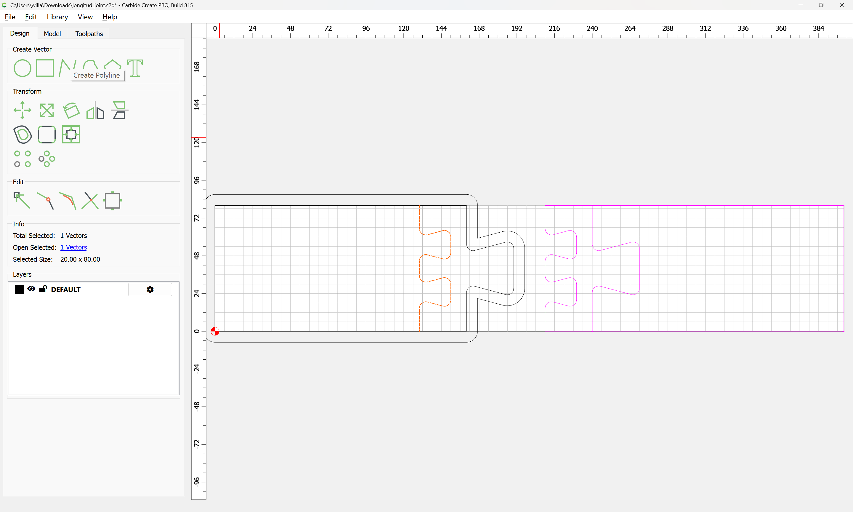Screen dimensions: 853x512
Task: Select the Create Circle tool
Action: 23,68
